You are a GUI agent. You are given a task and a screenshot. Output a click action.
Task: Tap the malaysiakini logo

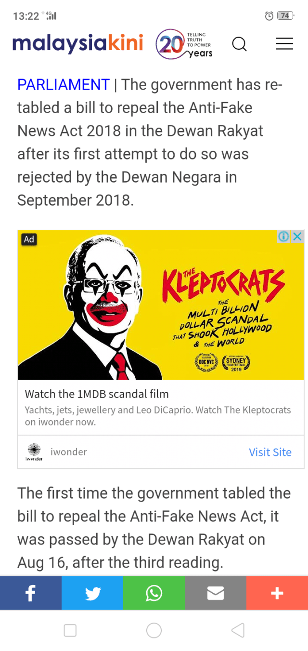point(78,44)
